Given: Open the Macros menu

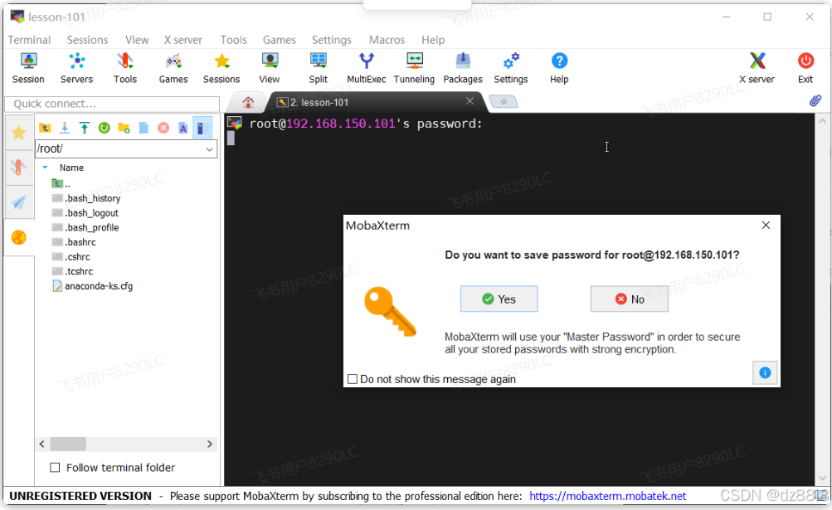Looking at the screenshot, I should 387,40.
